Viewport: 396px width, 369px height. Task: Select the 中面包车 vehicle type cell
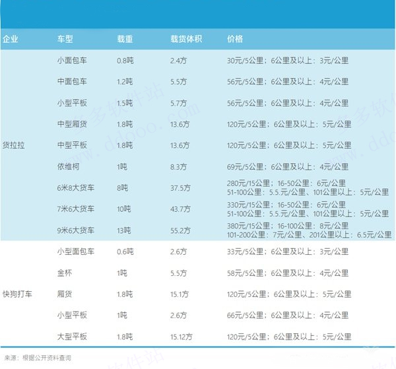tap(72, 82)
